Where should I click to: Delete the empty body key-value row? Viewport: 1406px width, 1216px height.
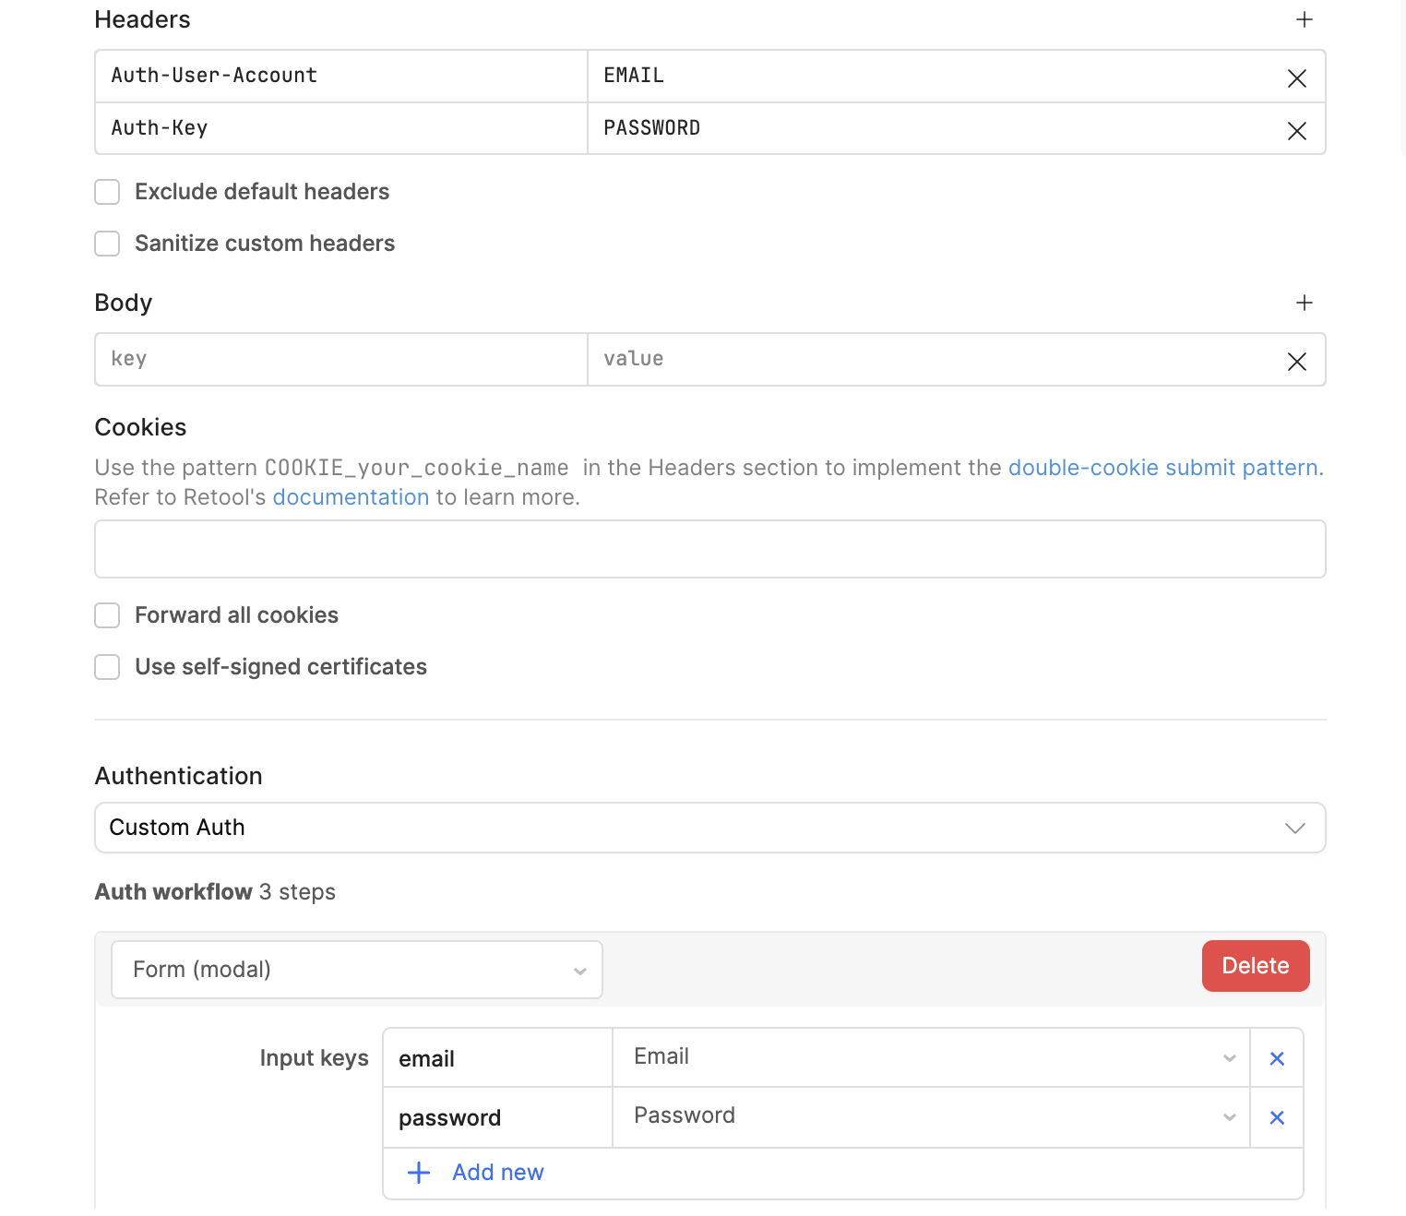[1296, 362]
